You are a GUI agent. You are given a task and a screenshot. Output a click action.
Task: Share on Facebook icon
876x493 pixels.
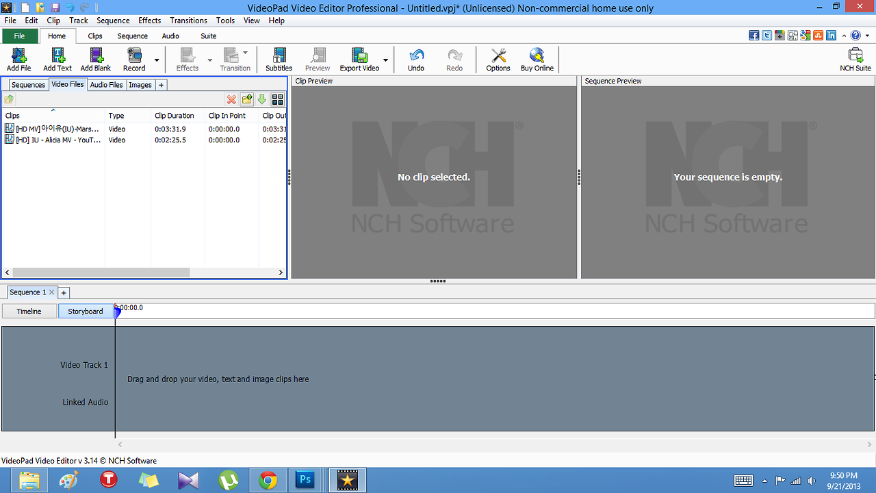[x=753, y=36]
